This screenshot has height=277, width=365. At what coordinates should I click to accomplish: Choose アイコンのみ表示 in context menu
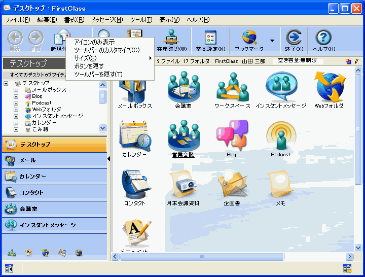click(94, 42)
